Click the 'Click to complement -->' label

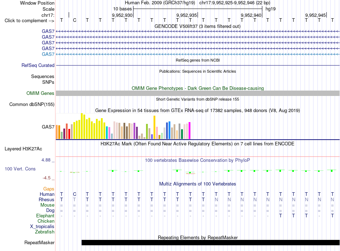coord(29,21)
